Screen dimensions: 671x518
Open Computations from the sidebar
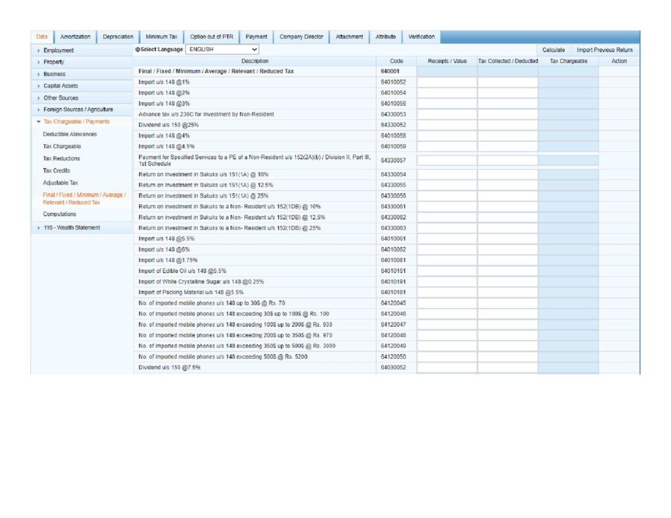click(x=60, y=214)
